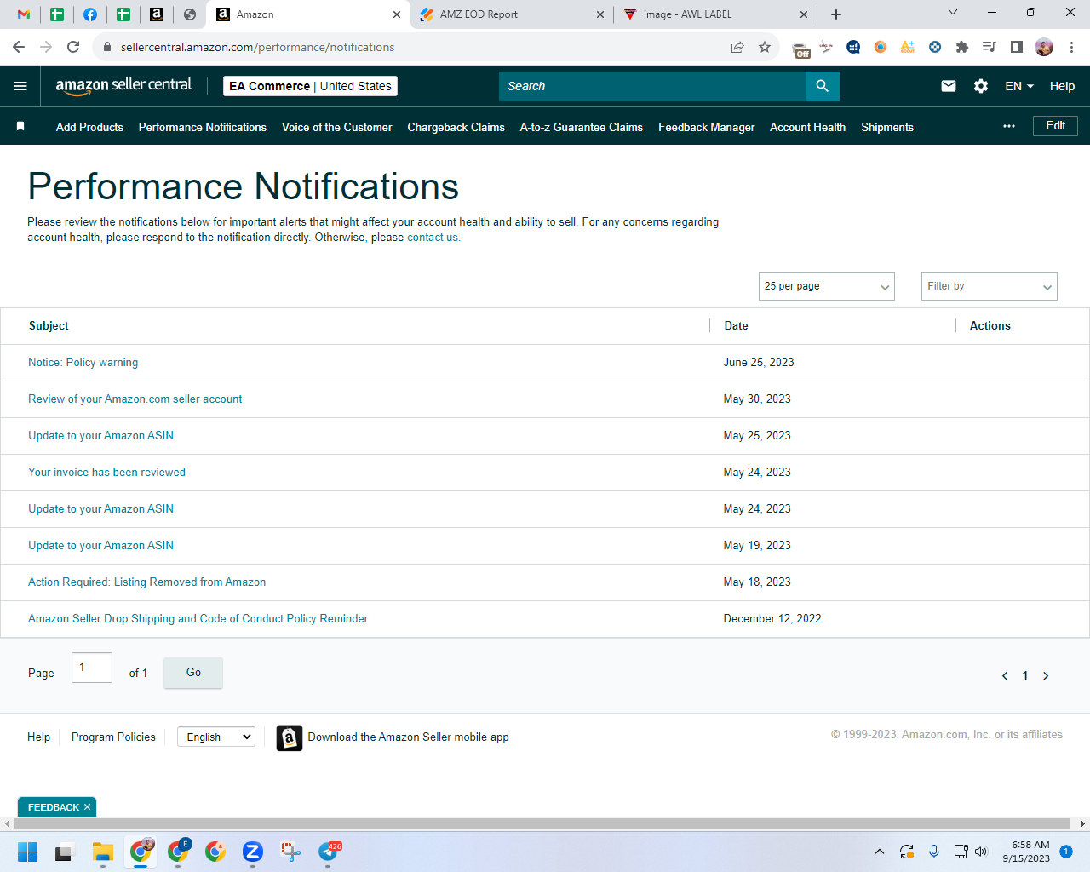Click the Edit button in nav bar
The image size is (1090, 872).
pos(1055,126)
